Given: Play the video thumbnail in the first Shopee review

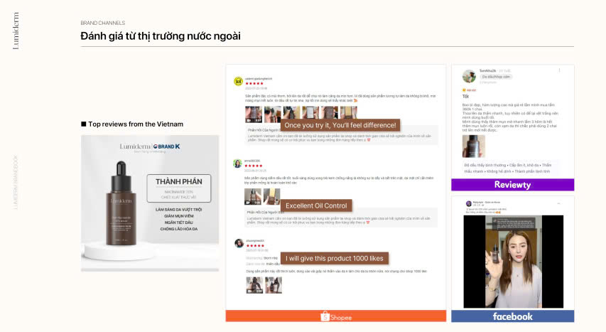Looking at the screenshot, I should pos(254,114).
